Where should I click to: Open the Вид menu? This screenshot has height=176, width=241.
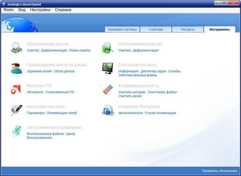pos(22,10)
